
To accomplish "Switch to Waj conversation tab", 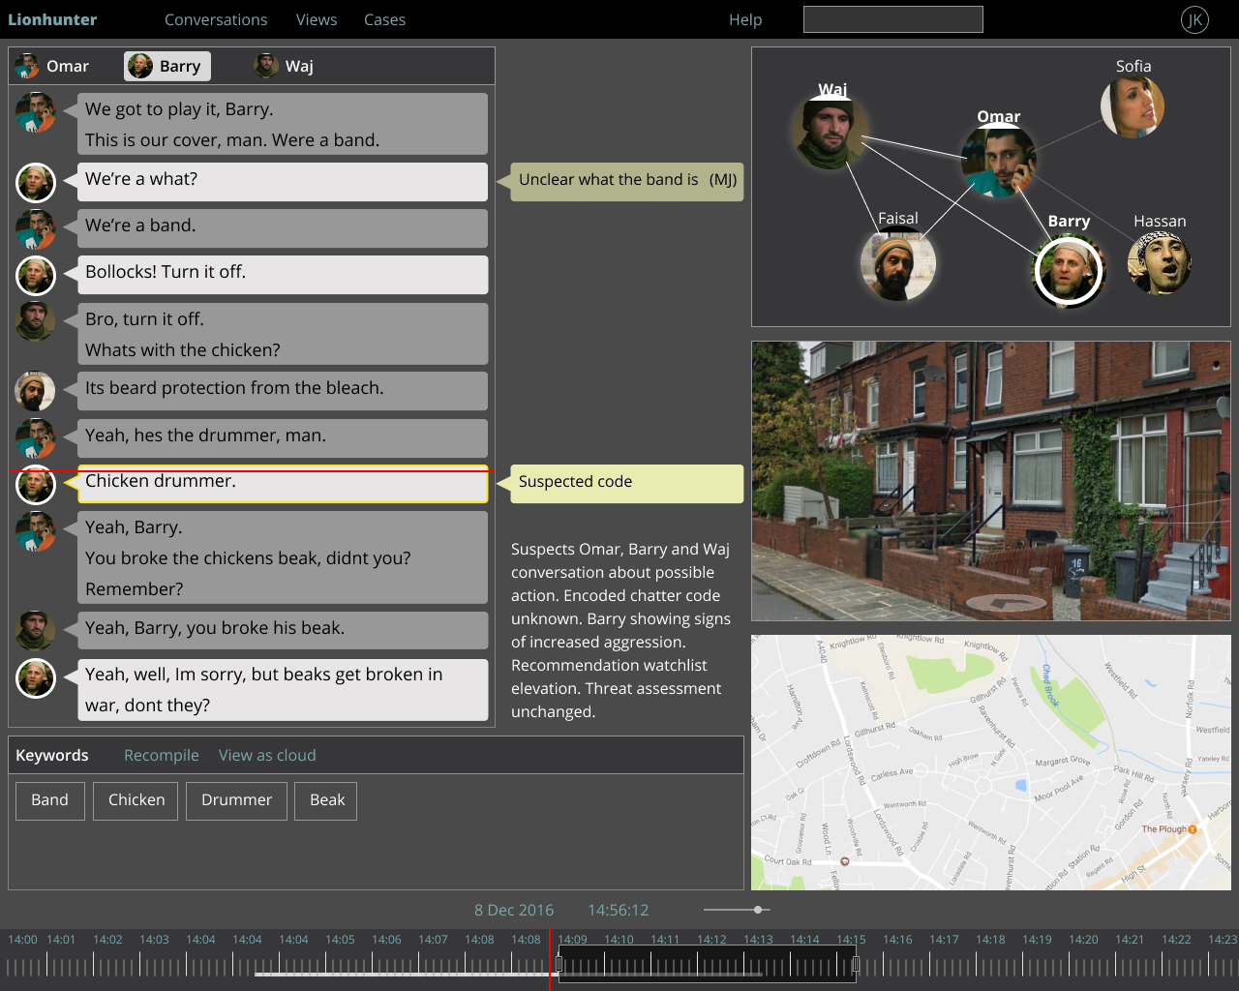I will click(284, 66).
